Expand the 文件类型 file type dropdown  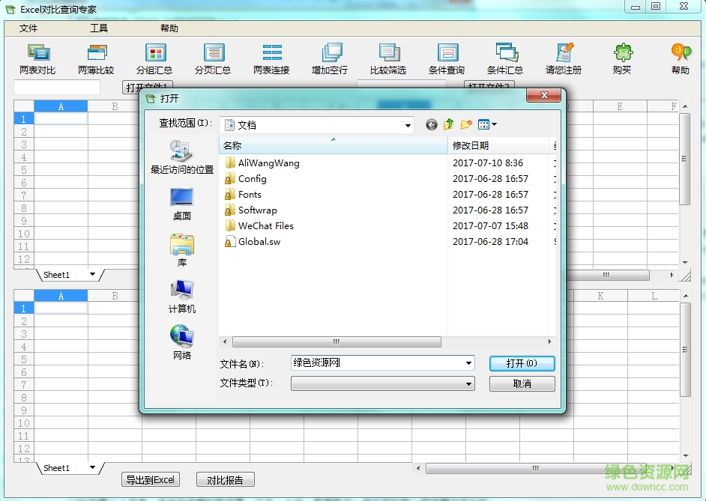point(469,382)
